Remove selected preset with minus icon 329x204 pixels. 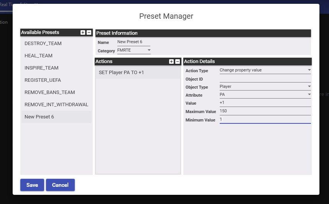[x=89, y=32]
